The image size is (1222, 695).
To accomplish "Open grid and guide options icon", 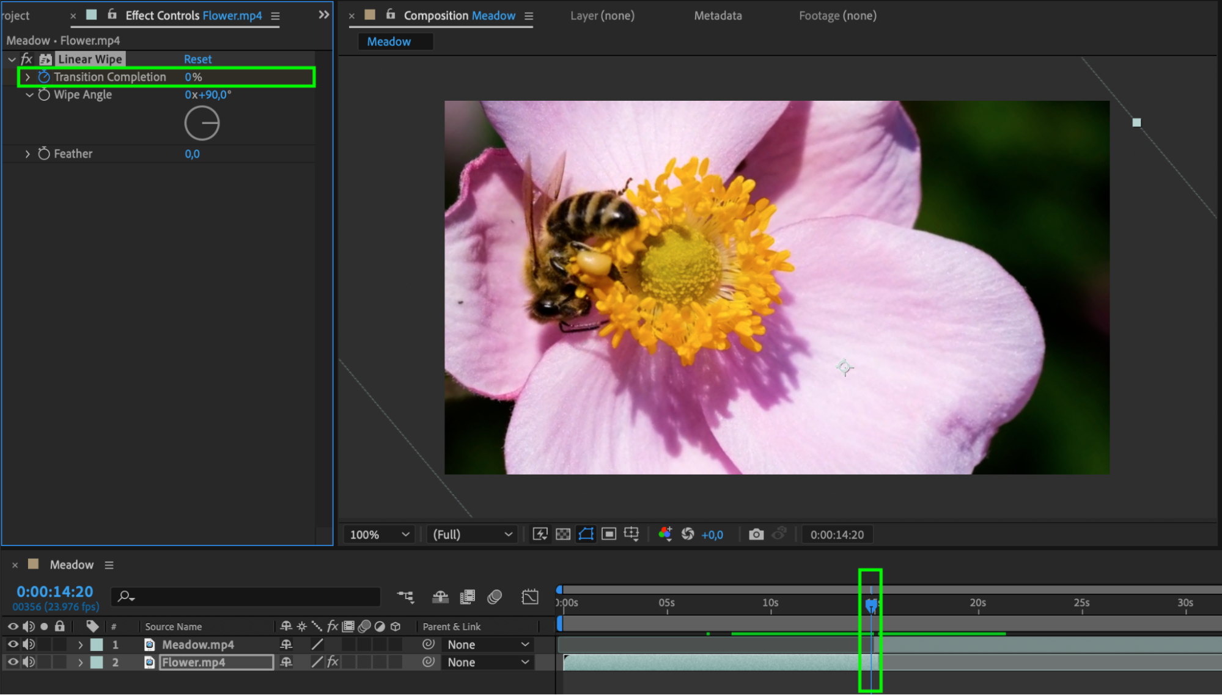I will coord(631,534).
